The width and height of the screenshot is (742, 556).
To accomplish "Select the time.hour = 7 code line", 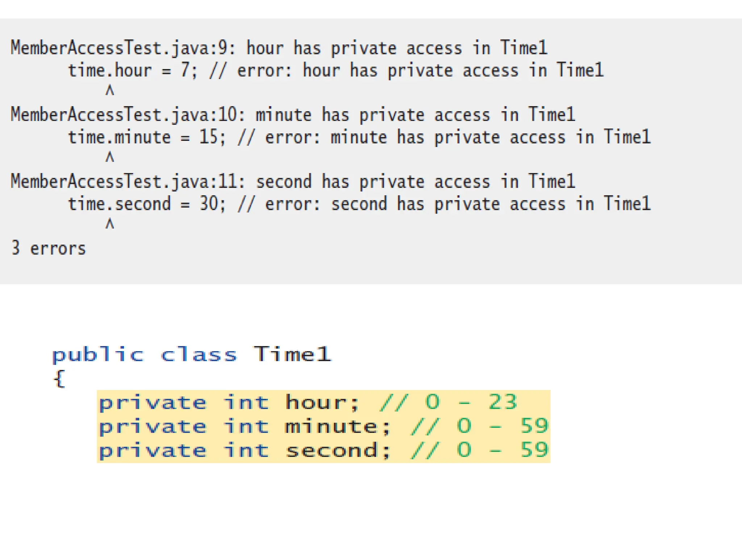I will [336, 70].
